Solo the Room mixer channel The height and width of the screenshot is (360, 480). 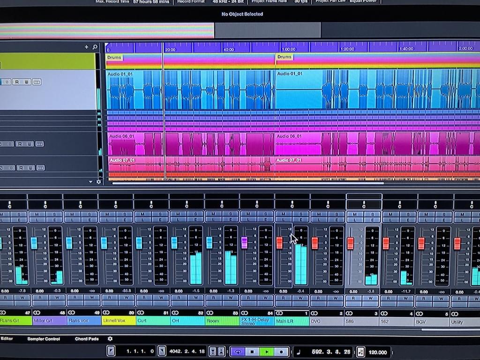point(231,214)
